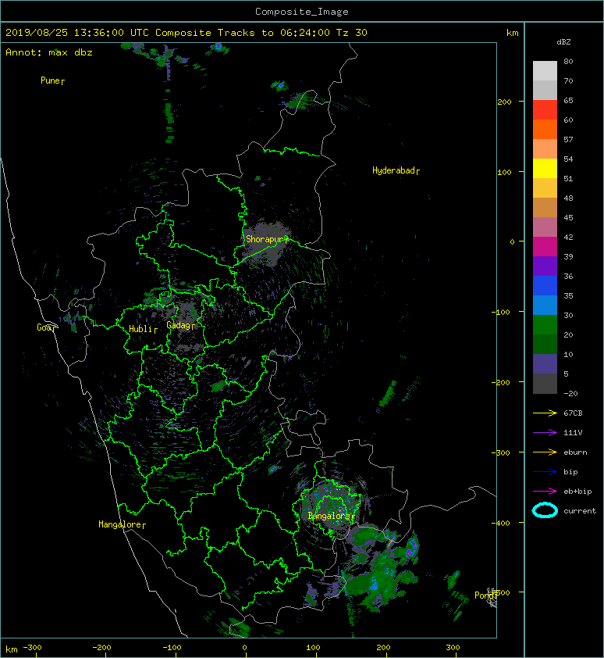
Task: Click the yellow 54 dBZ color swatch
Action: 545,168
